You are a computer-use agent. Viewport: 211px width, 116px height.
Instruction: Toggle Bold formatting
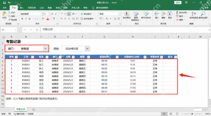pos(22,19)
